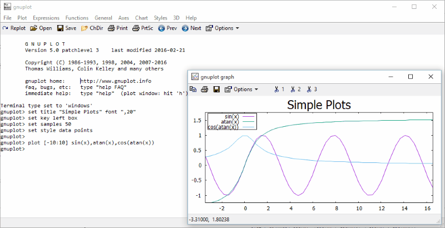Open the Axes menu

tap(123, 18)
